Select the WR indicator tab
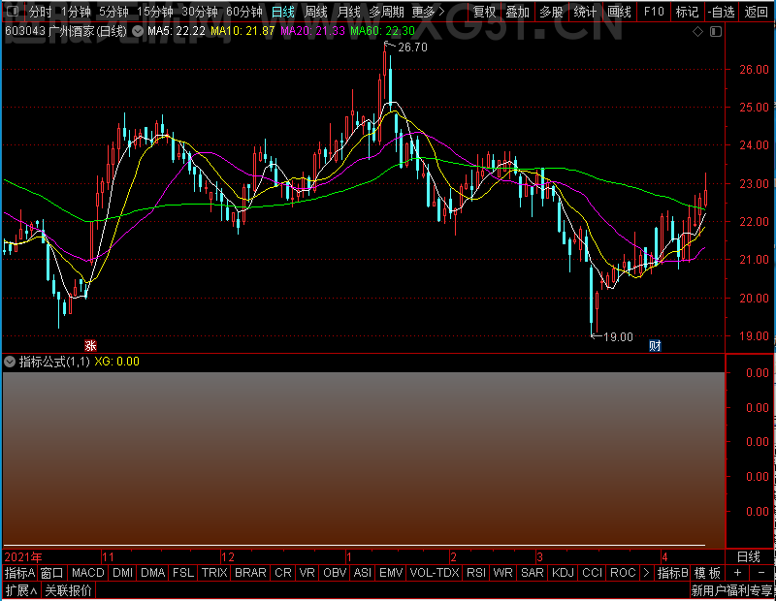The image size is (776, 601). coord(502,573)
